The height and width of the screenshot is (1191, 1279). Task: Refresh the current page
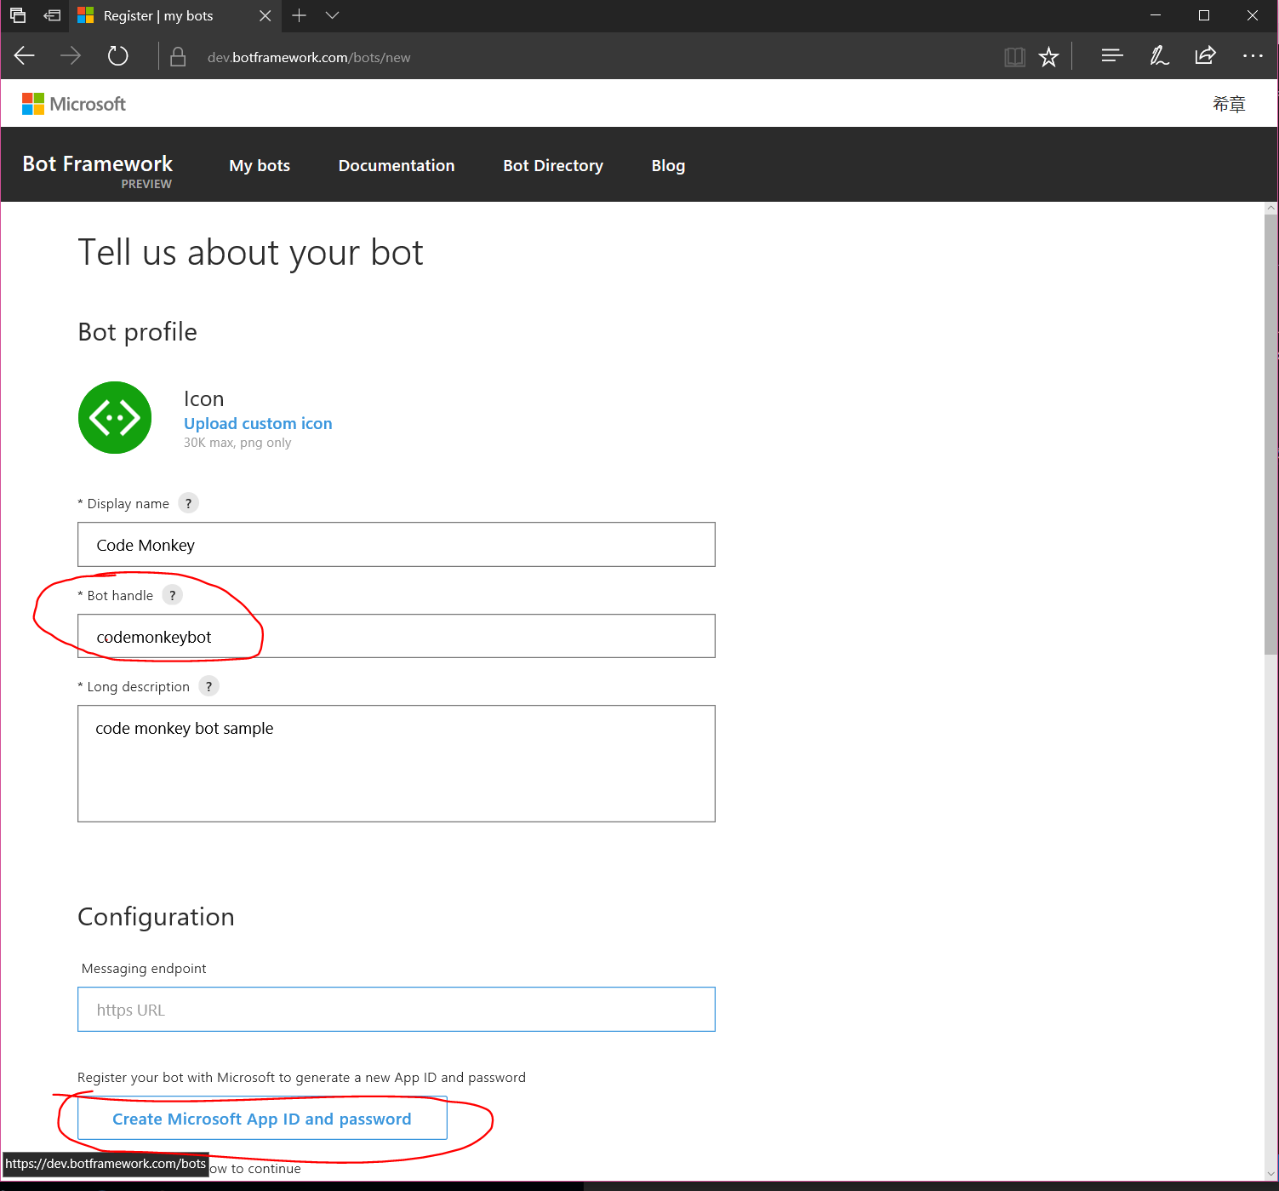[117, 56]
